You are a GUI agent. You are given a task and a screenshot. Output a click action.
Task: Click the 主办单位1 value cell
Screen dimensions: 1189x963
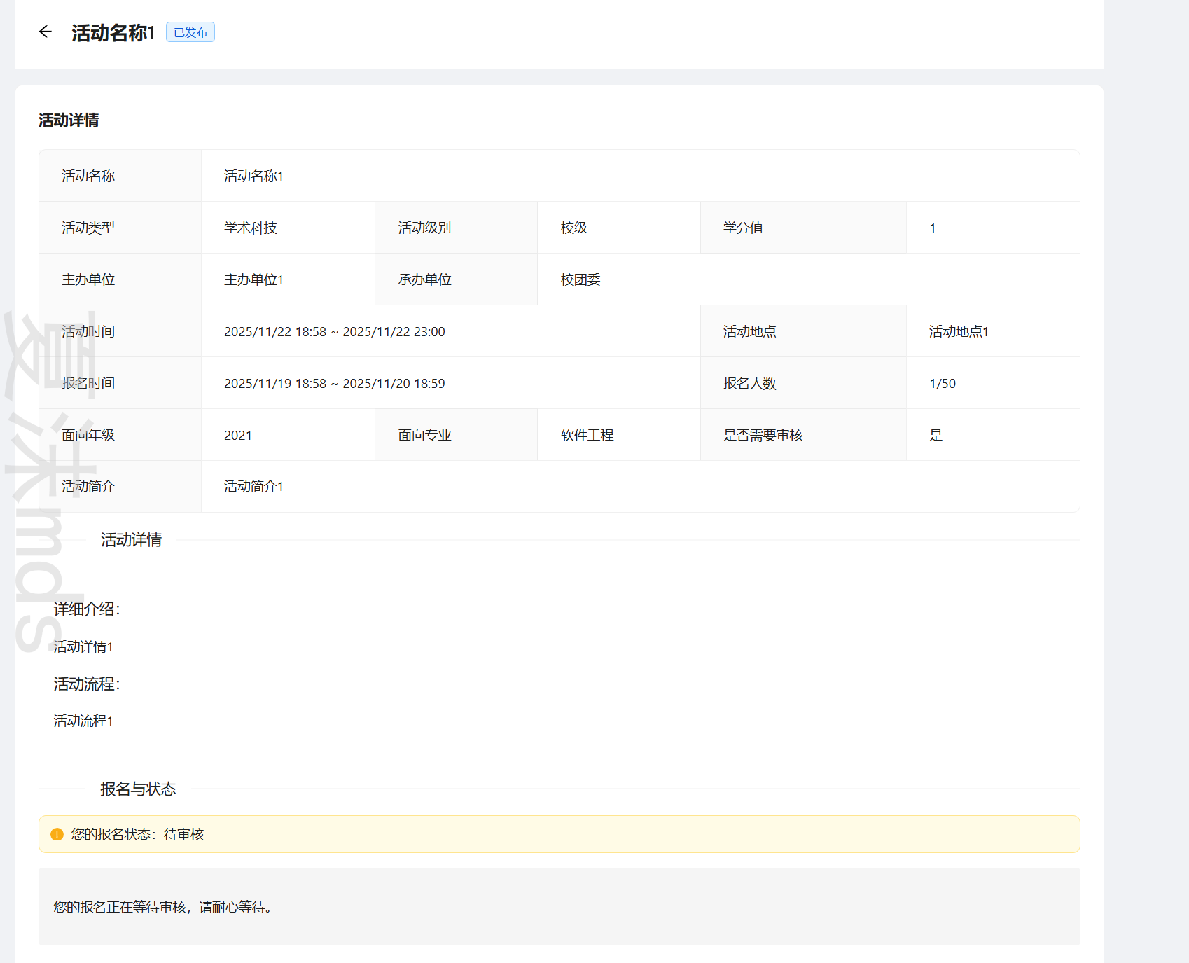tap(288, 279)
